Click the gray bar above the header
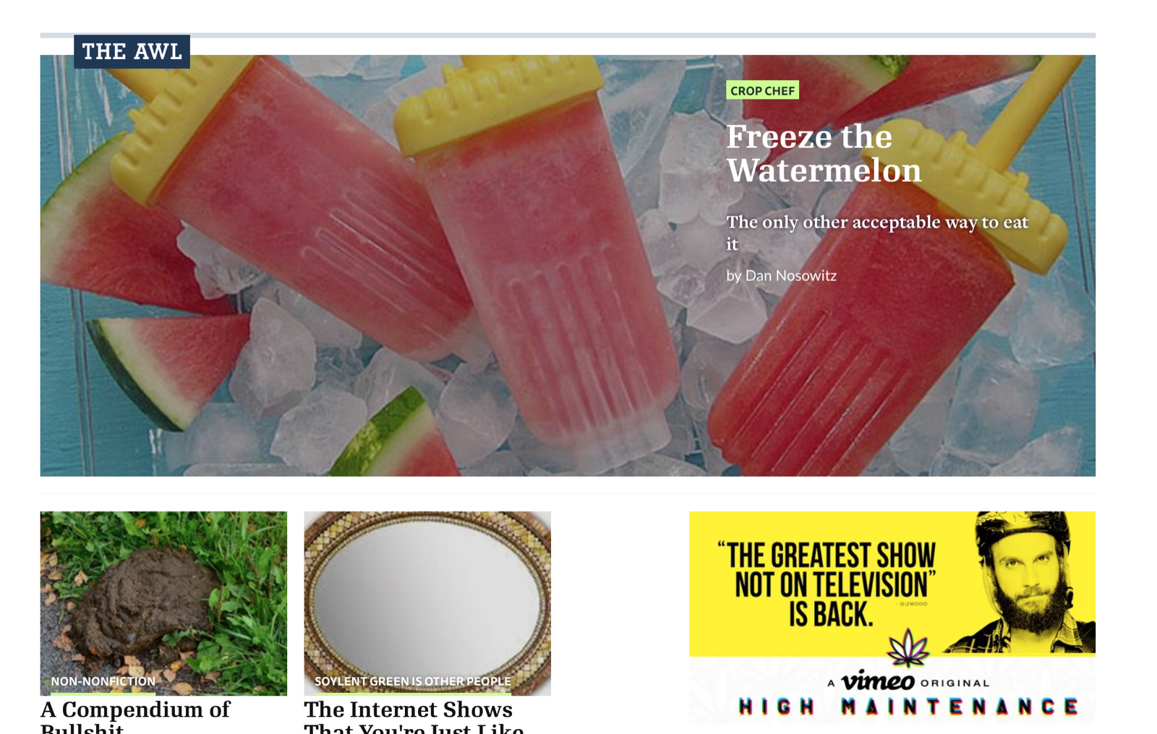The width and height of the screenshot is (1157, 734). click(x=568, y=35)
